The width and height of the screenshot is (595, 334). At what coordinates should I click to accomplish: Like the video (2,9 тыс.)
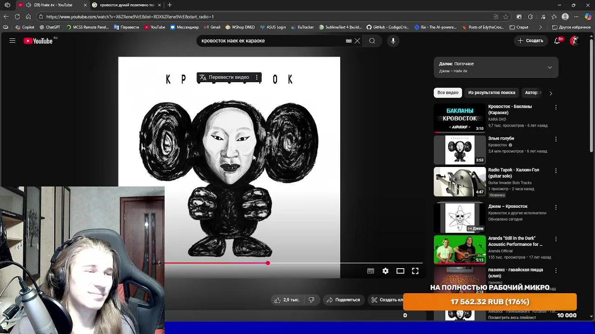point(286,300)
